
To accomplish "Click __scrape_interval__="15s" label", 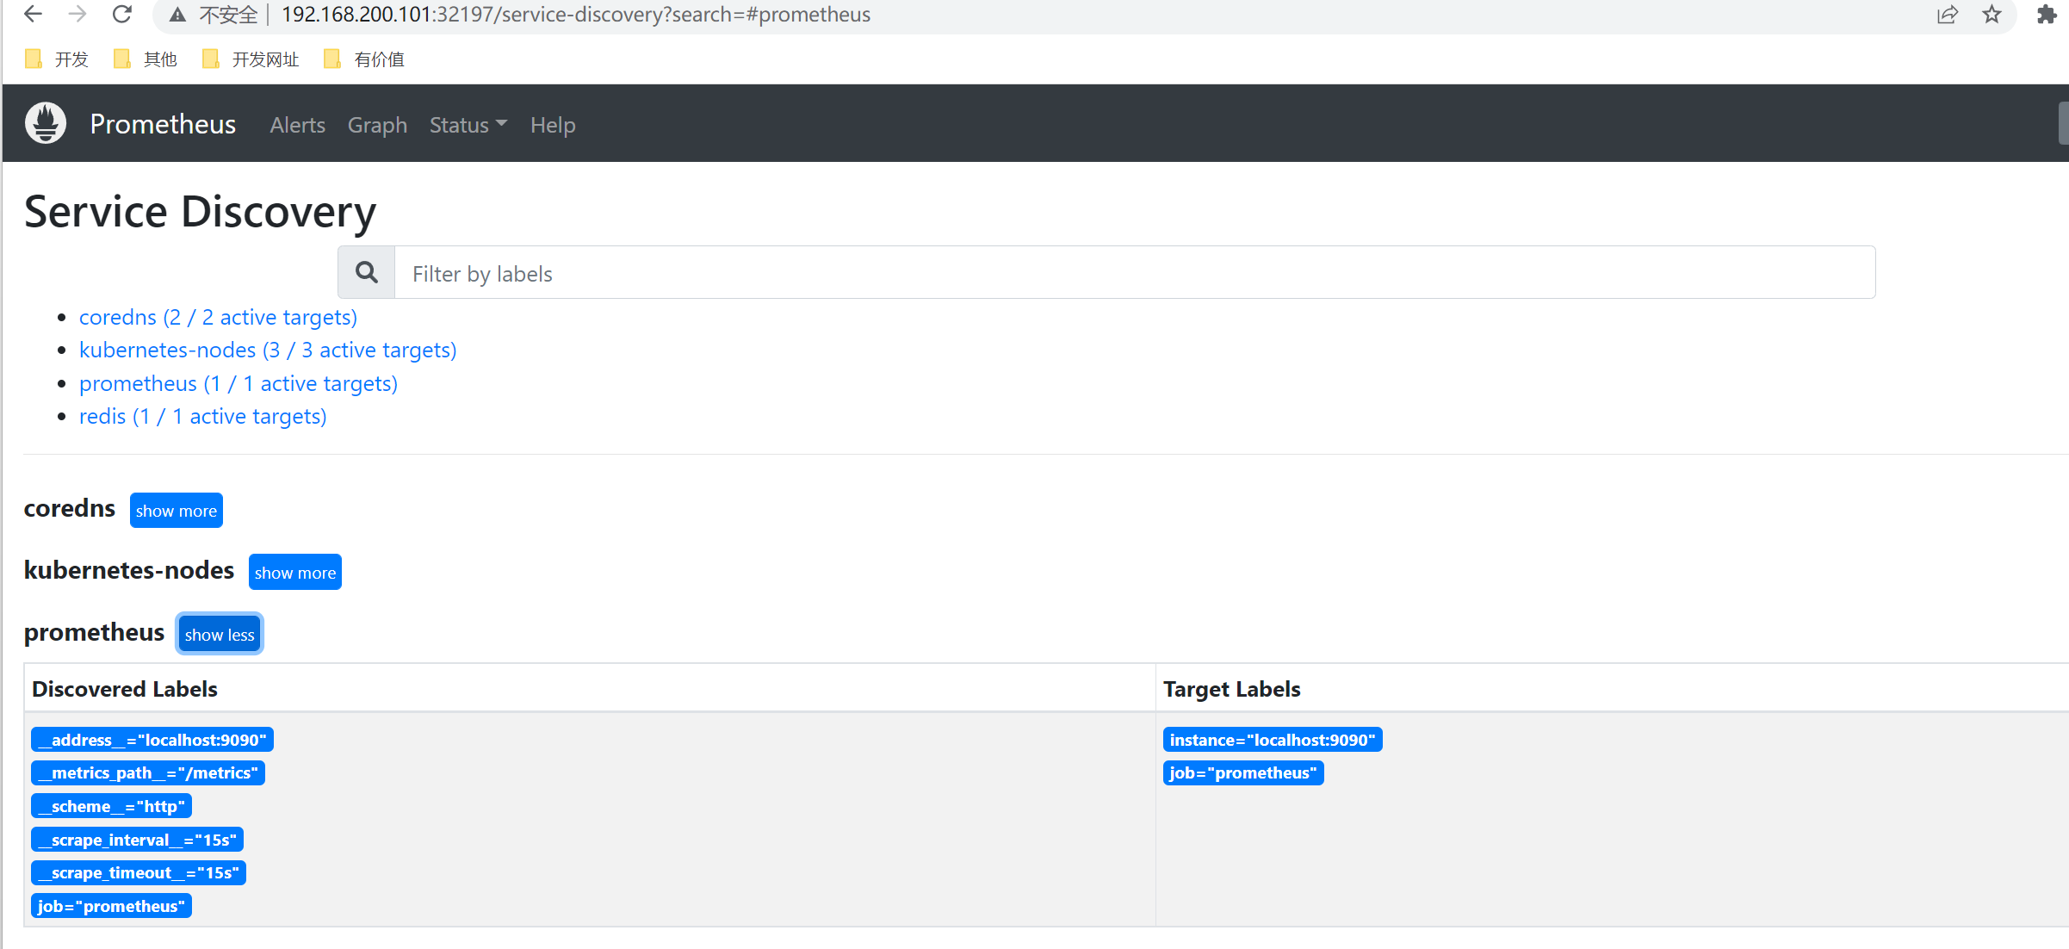I will [138, 840].
